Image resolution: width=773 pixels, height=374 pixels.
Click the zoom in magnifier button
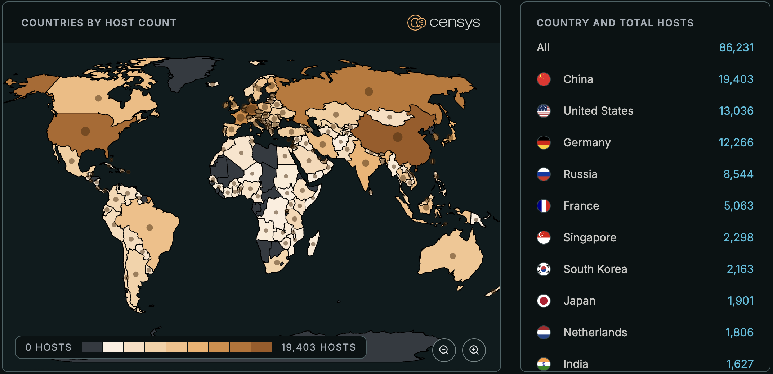(474, 350)
